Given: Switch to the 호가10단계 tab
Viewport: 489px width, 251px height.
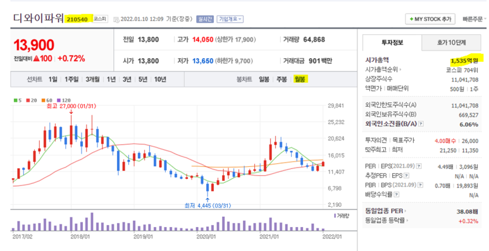Looking at the screenshot, I should click(451, 43).
